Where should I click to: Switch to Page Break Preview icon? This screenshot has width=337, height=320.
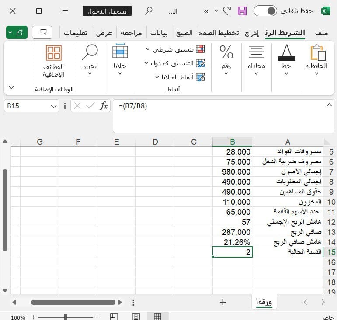114,317
